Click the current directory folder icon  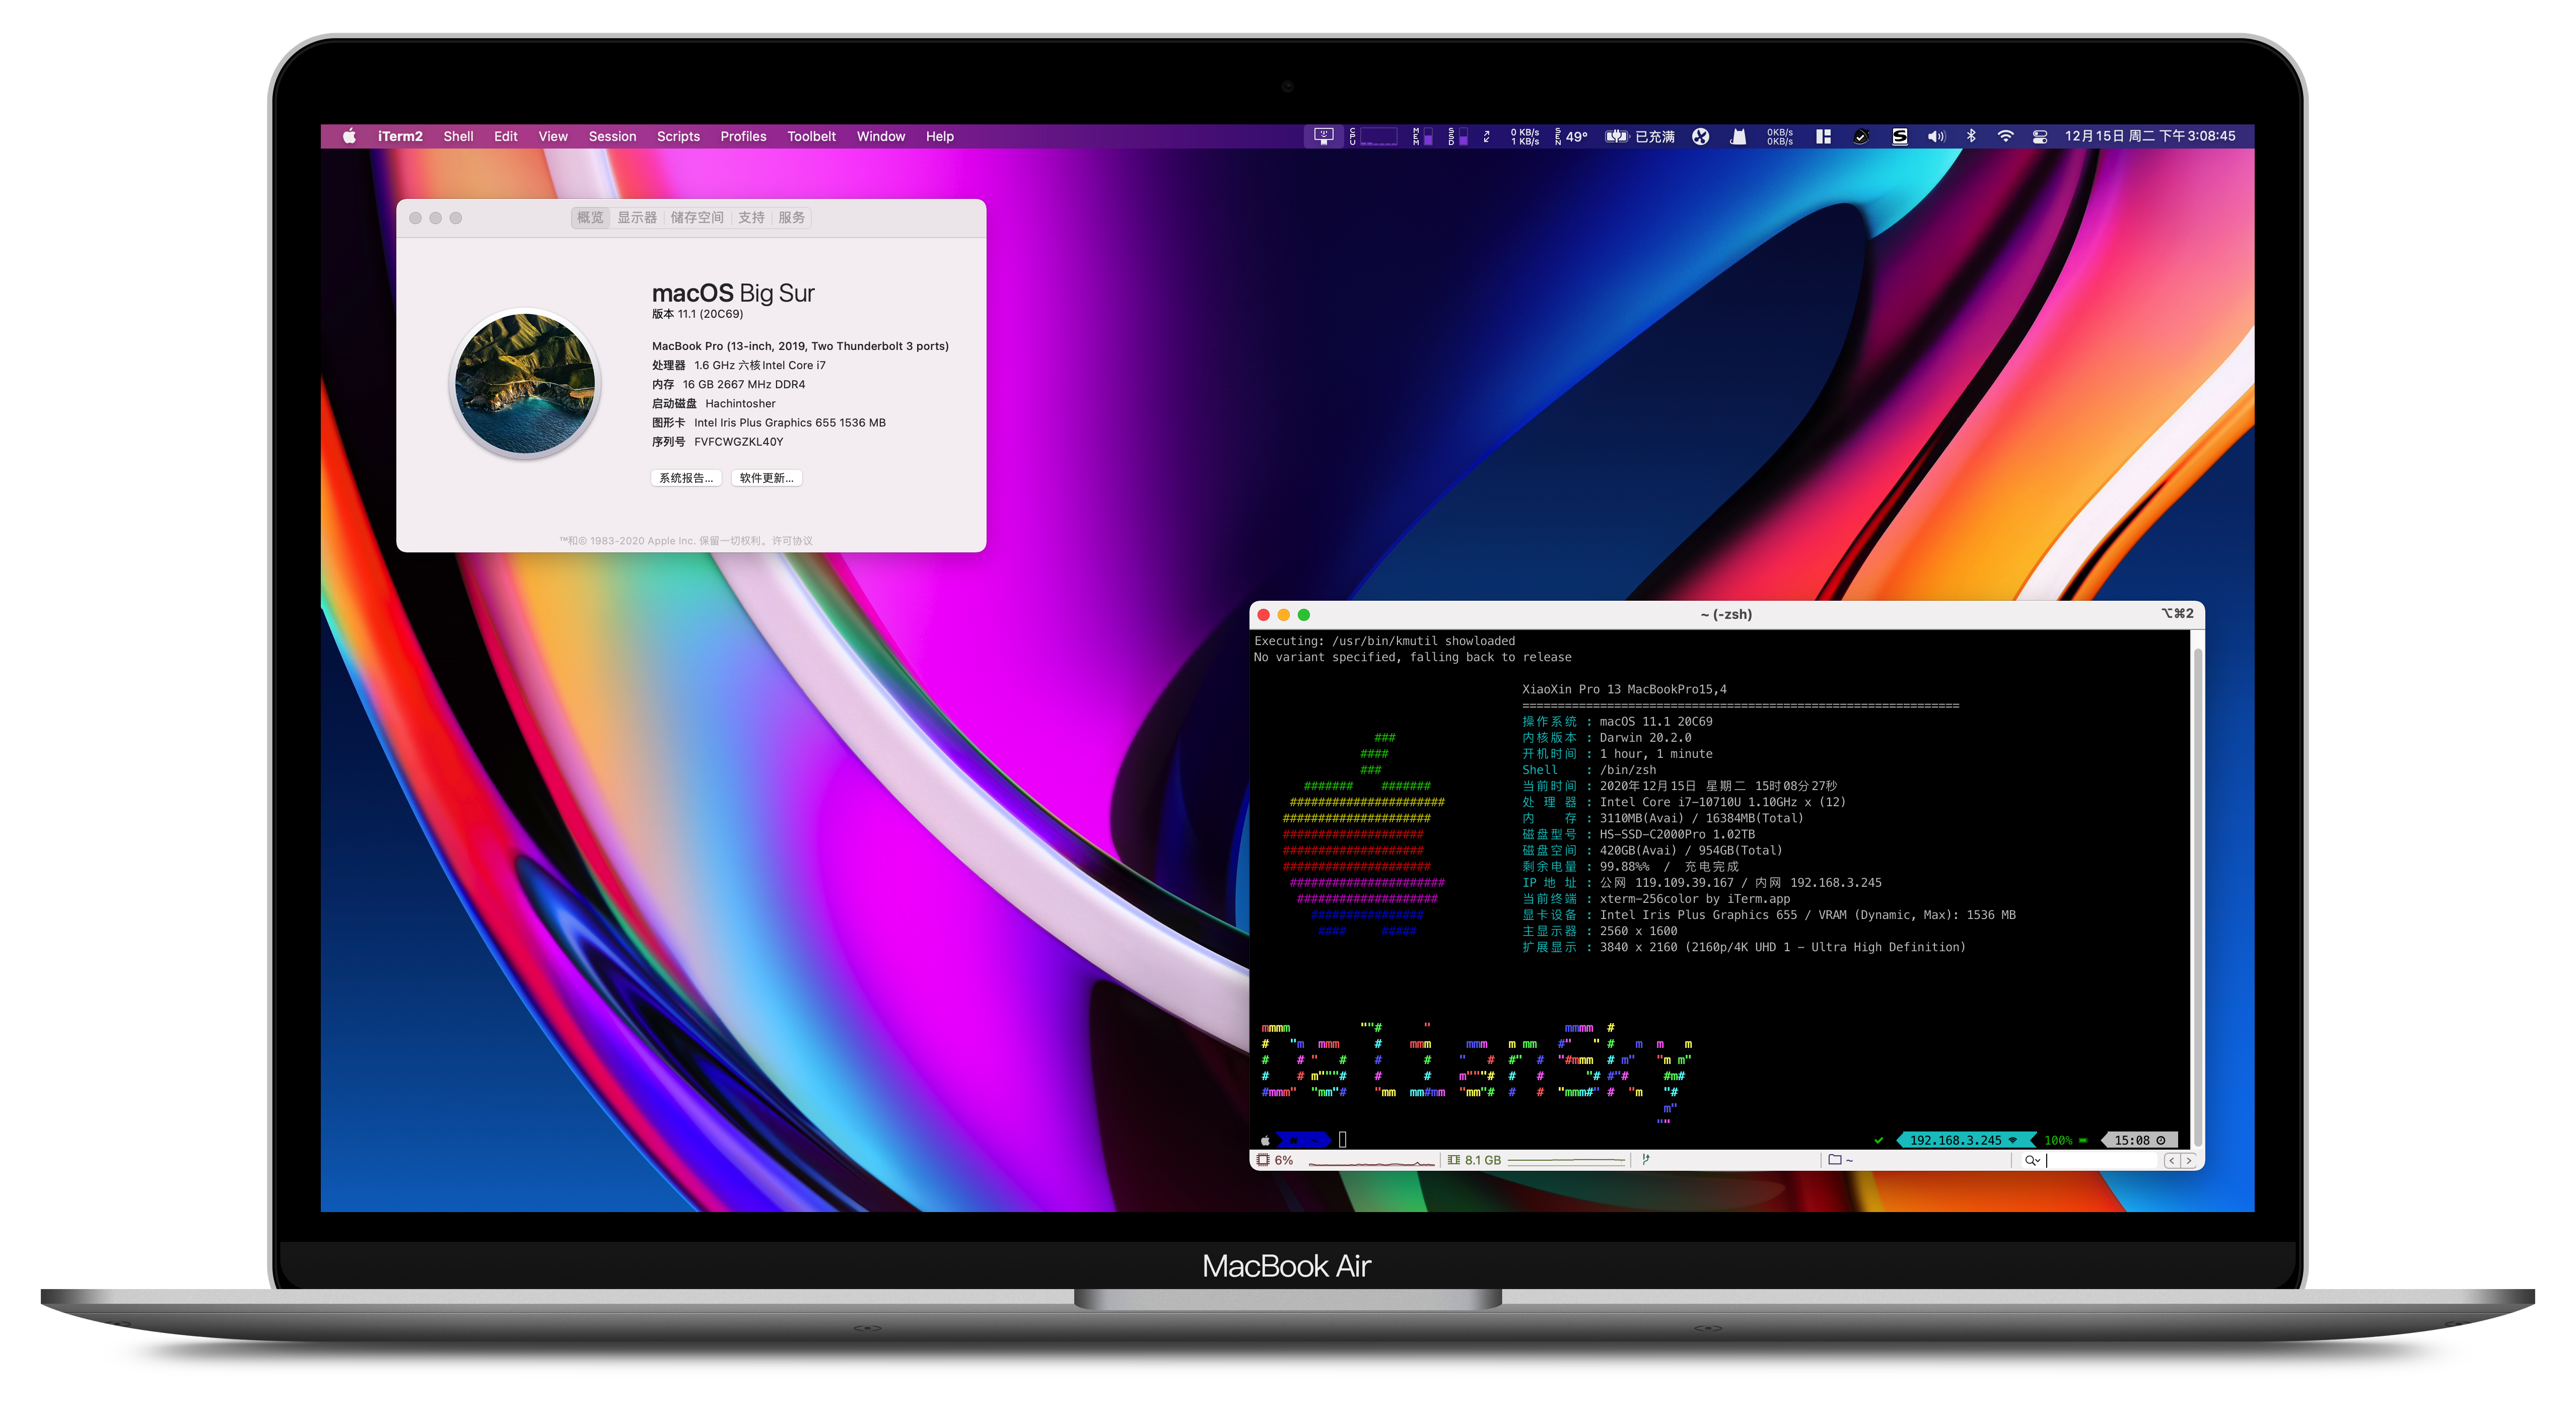point(1835,1160)
